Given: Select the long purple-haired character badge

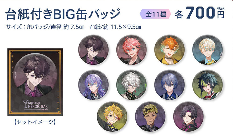Looking at the screenshot, I should 93,85.
